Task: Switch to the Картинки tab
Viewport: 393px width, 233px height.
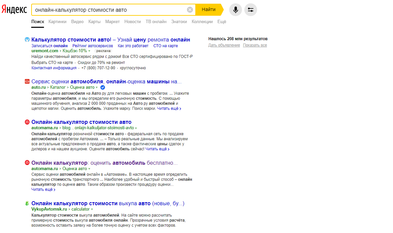Action: [57, 22]
